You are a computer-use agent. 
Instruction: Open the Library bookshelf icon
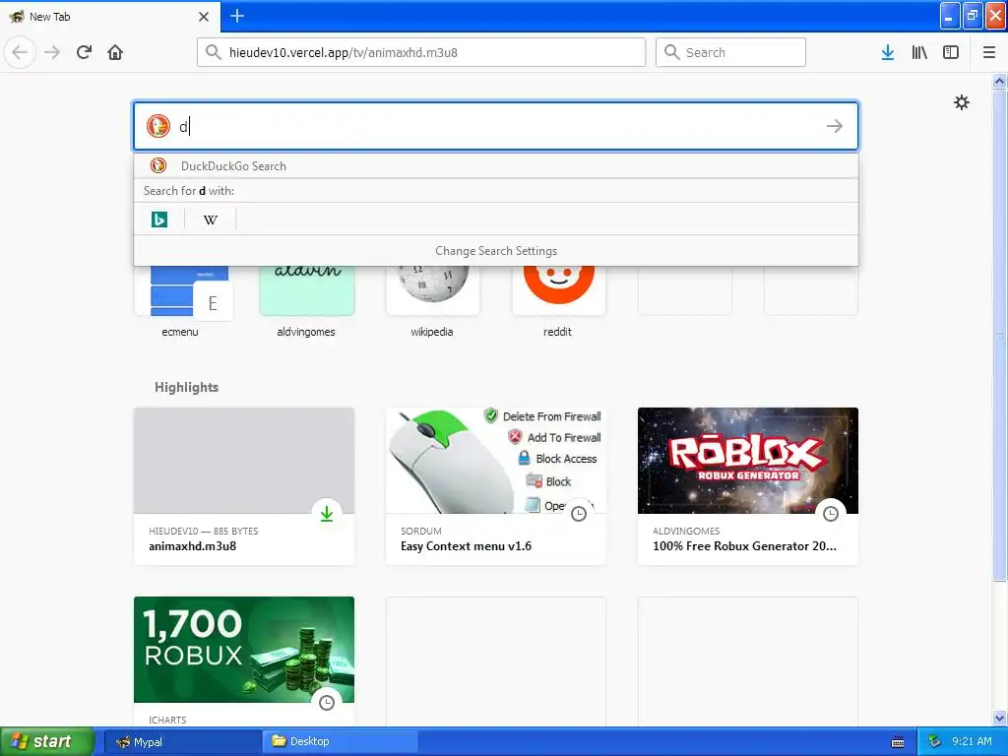[x=919, y=52]
